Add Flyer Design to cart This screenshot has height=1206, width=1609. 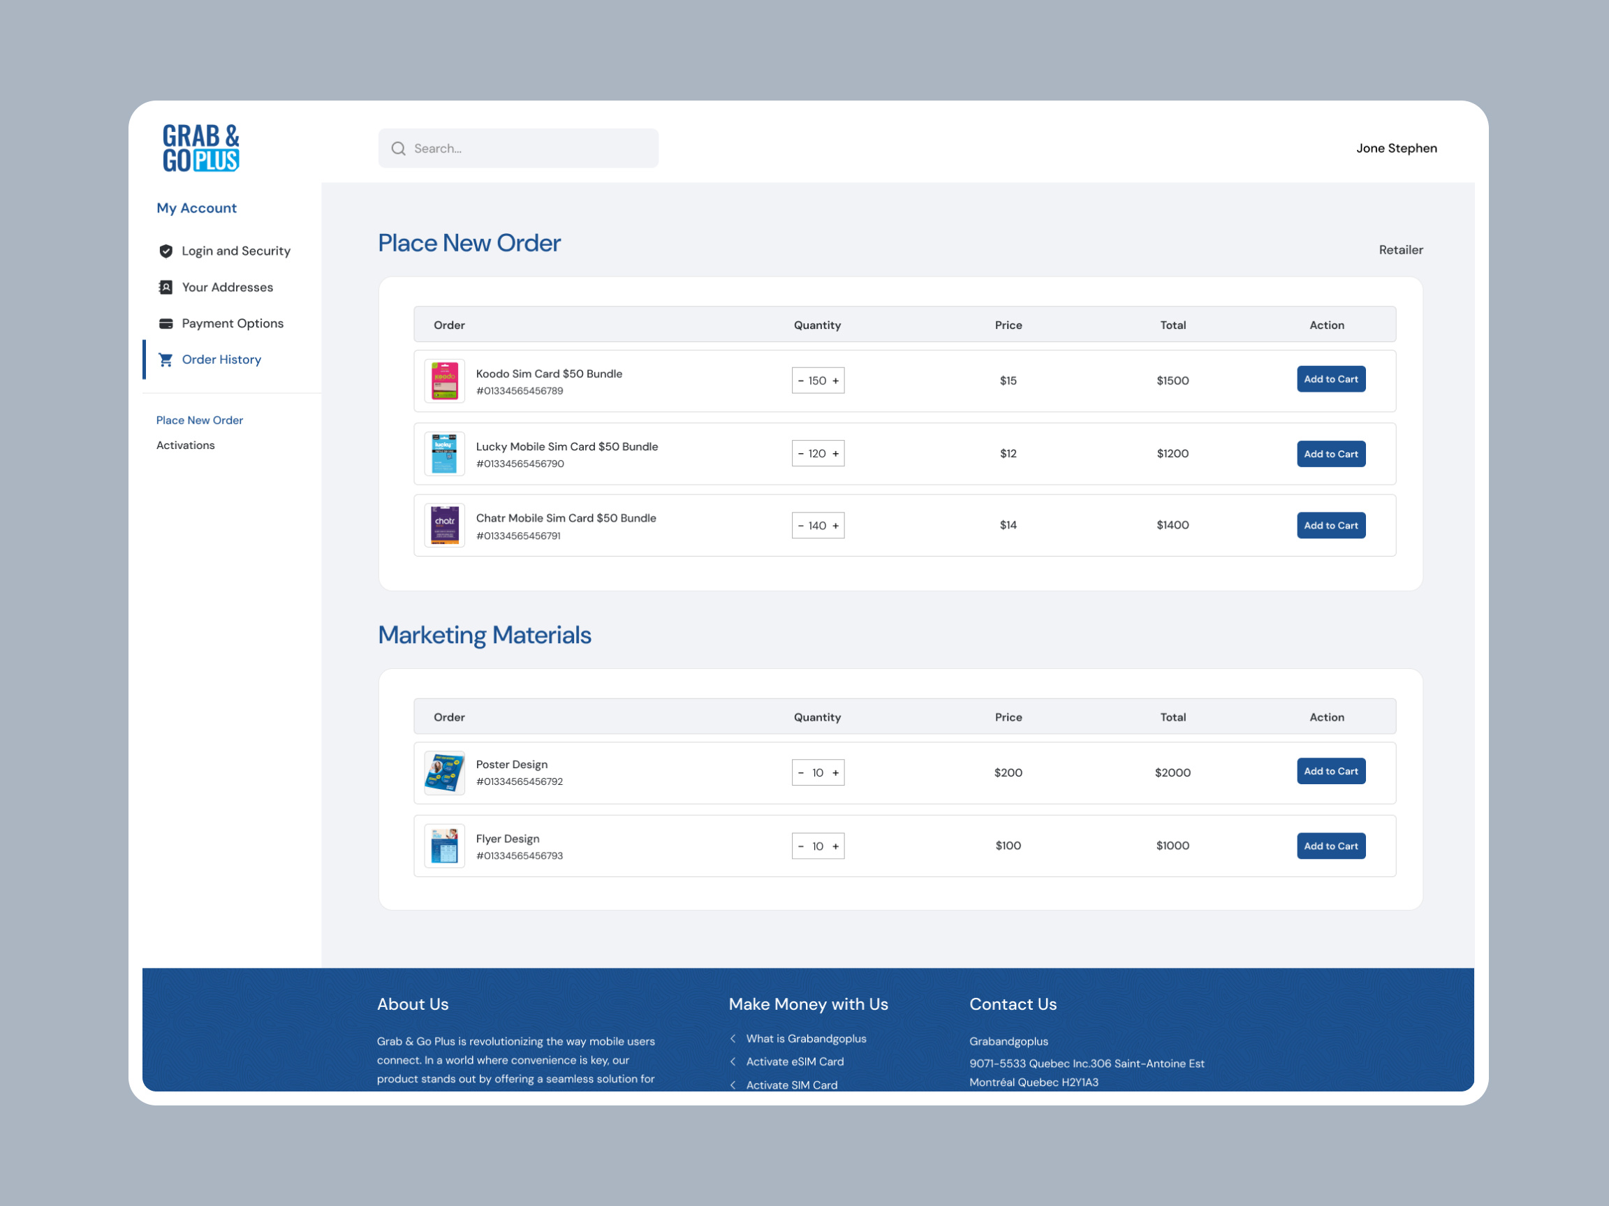pos(1331,845)
